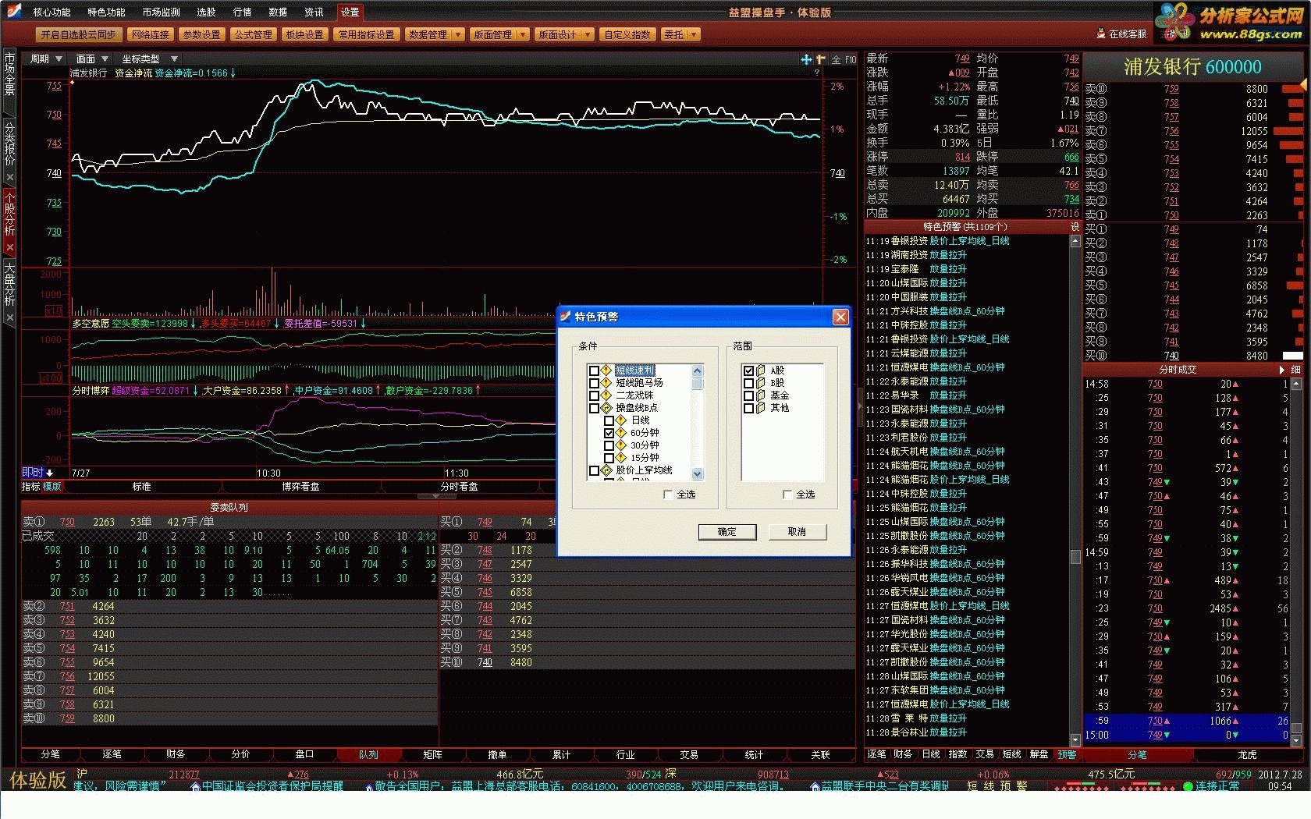Click the alert list vertical scrollbar thumb

tap(1075, 557)
